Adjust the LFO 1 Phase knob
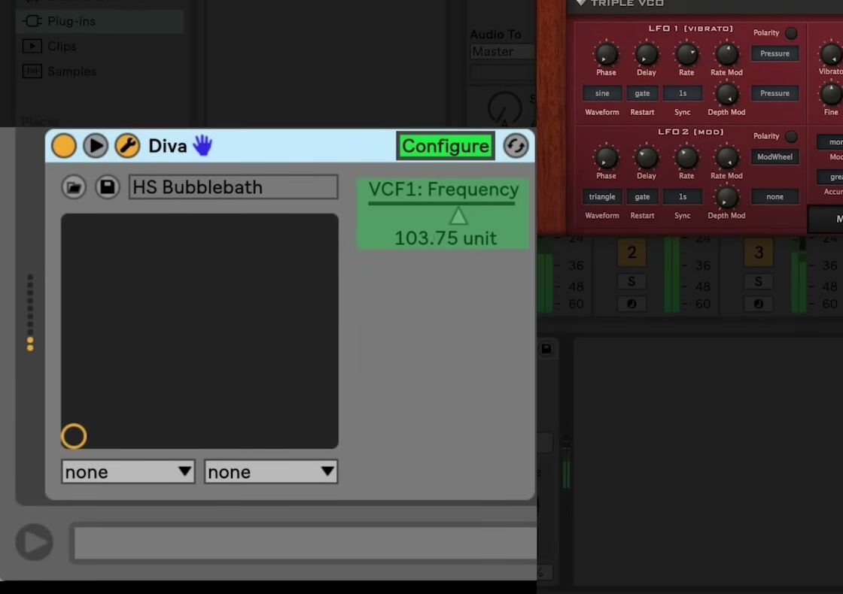 click(606, 54)
